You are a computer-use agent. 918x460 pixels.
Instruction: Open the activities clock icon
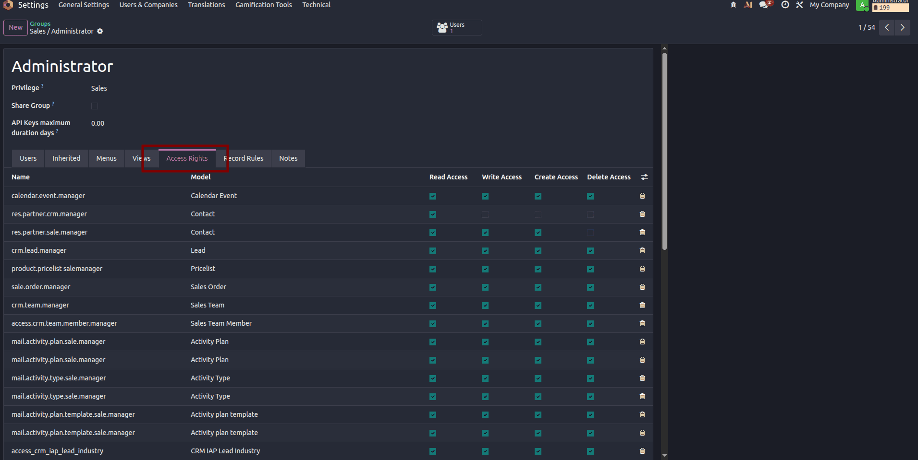tap(785, 5)
